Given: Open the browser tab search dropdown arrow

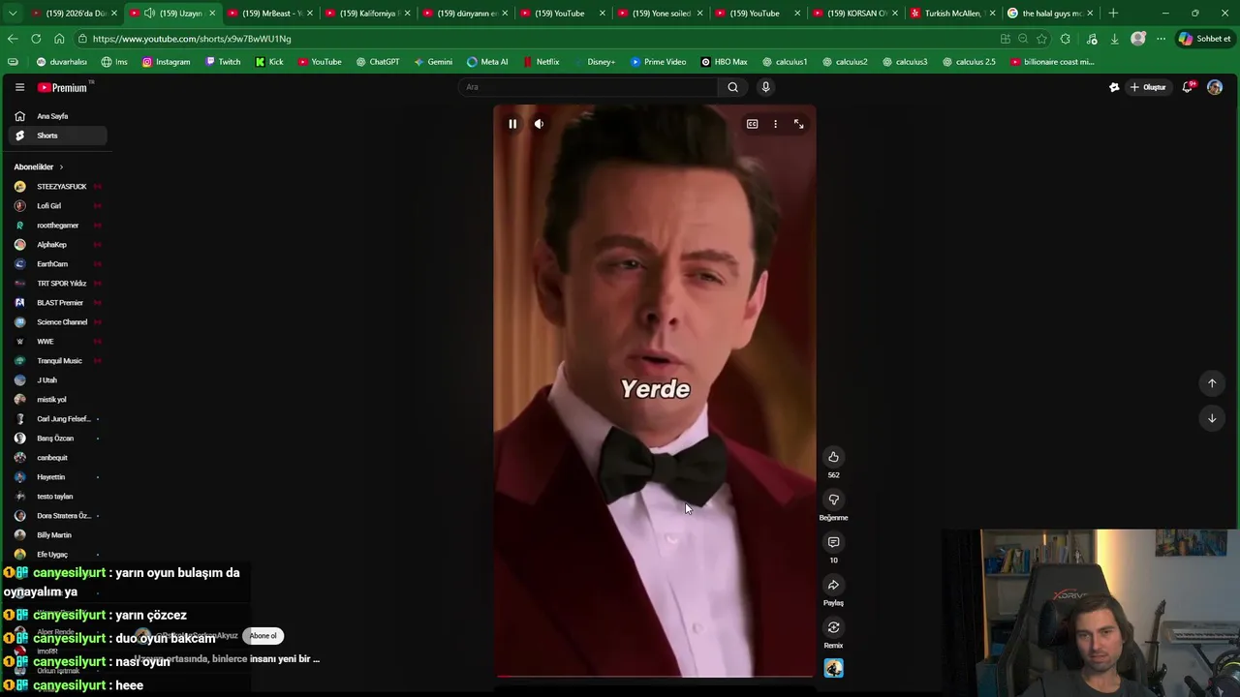Looking at the screenshot, I should (x=12, y=14).
